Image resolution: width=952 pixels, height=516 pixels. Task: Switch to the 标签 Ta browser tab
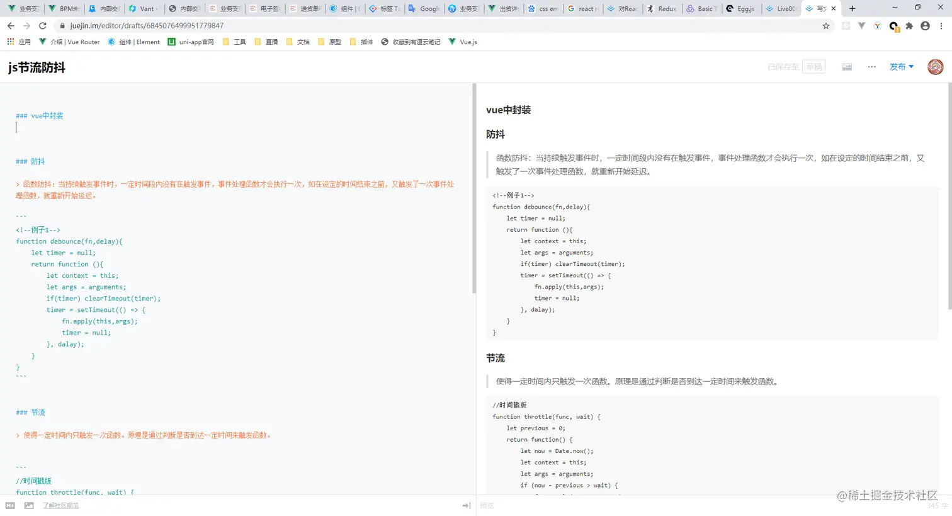coord(385,9)
